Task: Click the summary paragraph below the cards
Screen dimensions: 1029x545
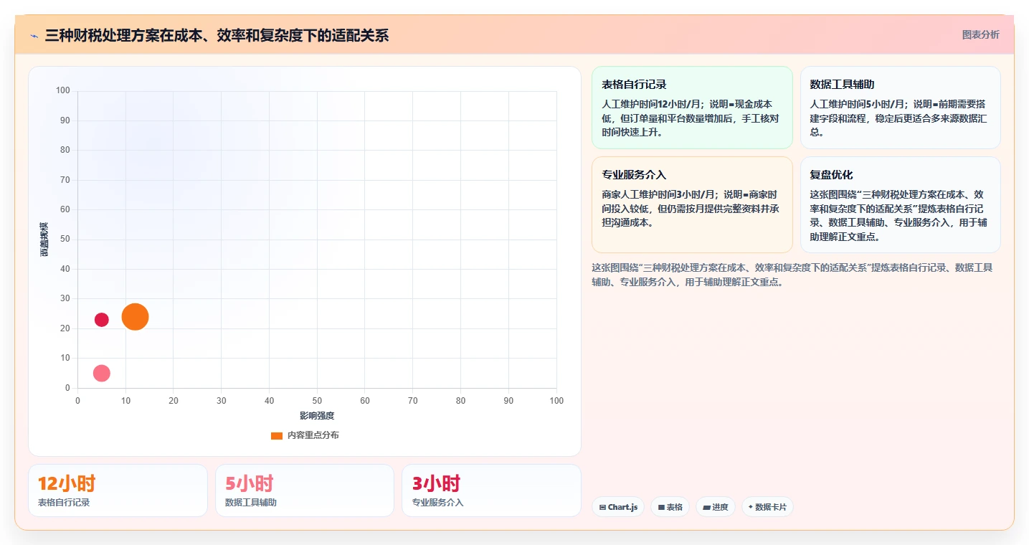Action: pyautogui.click(x=792, y=275)
